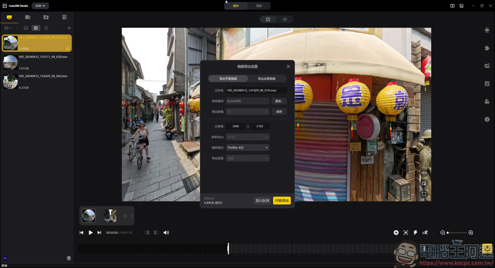Open the 菜单 dropdown menu
Image resolution: width=495 pixels, height=268 pixels.
(40, 5)
